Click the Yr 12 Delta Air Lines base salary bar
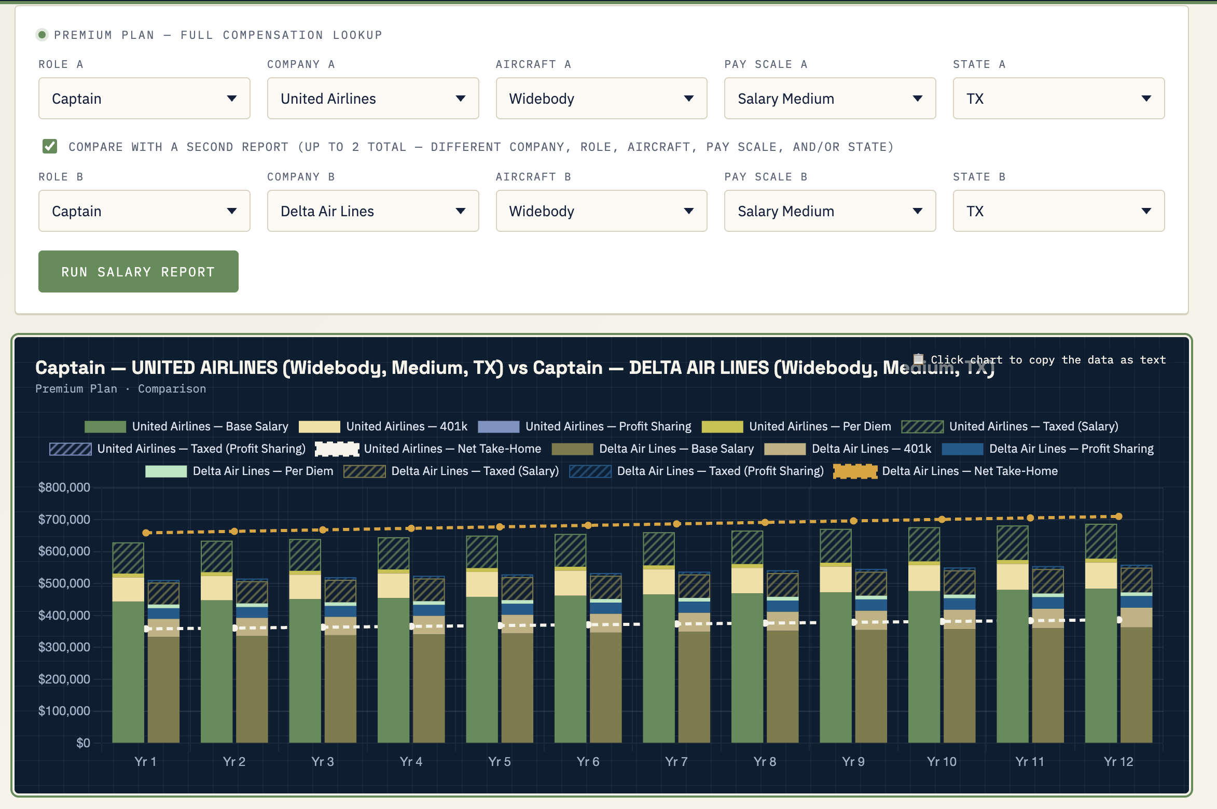Screen dimensions: 1217x809 [x=1137, y=685]
